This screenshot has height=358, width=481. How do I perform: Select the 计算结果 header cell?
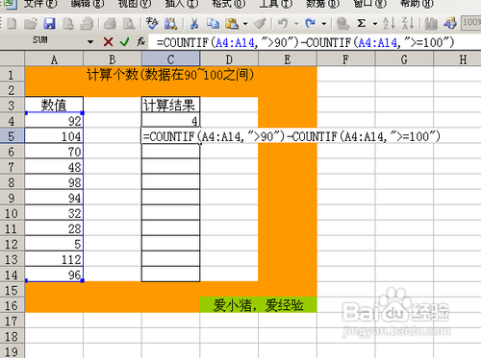pos(170,105)
